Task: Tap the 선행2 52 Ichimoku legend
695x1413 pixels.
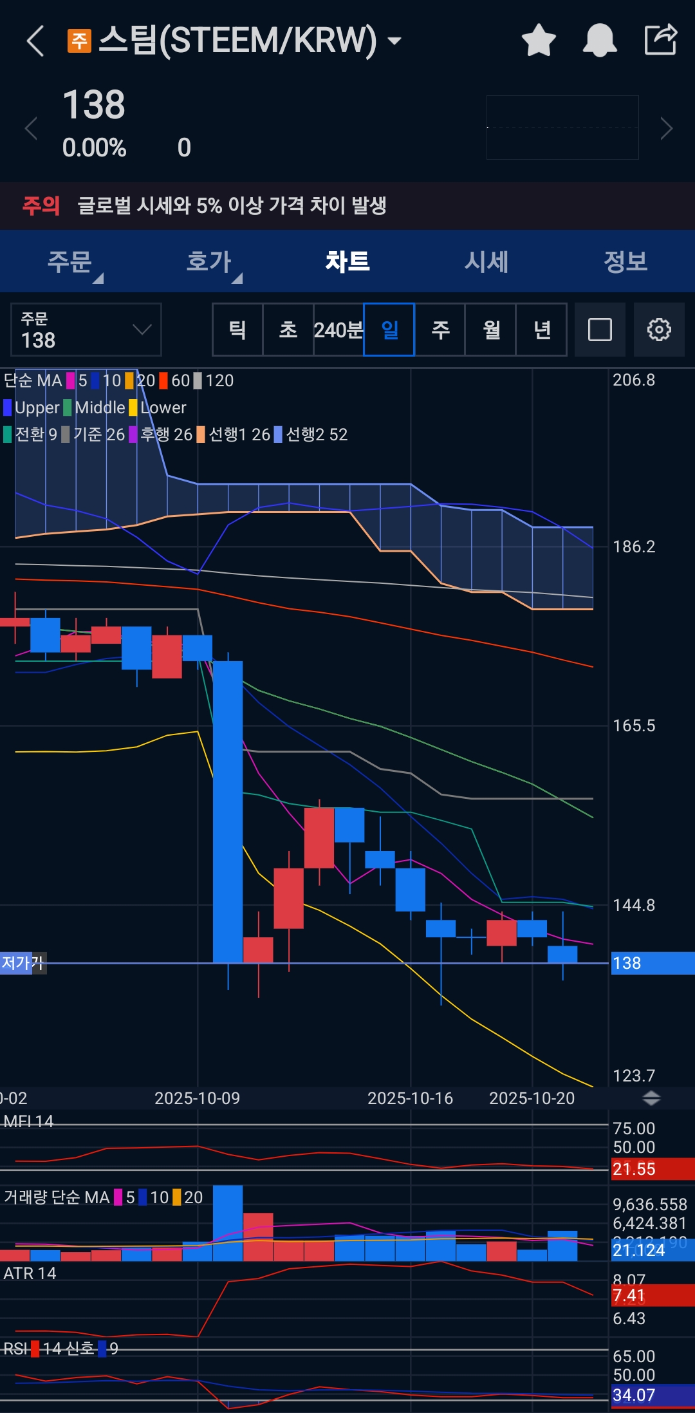Action: pyautogui.click(x=311, y=435)
